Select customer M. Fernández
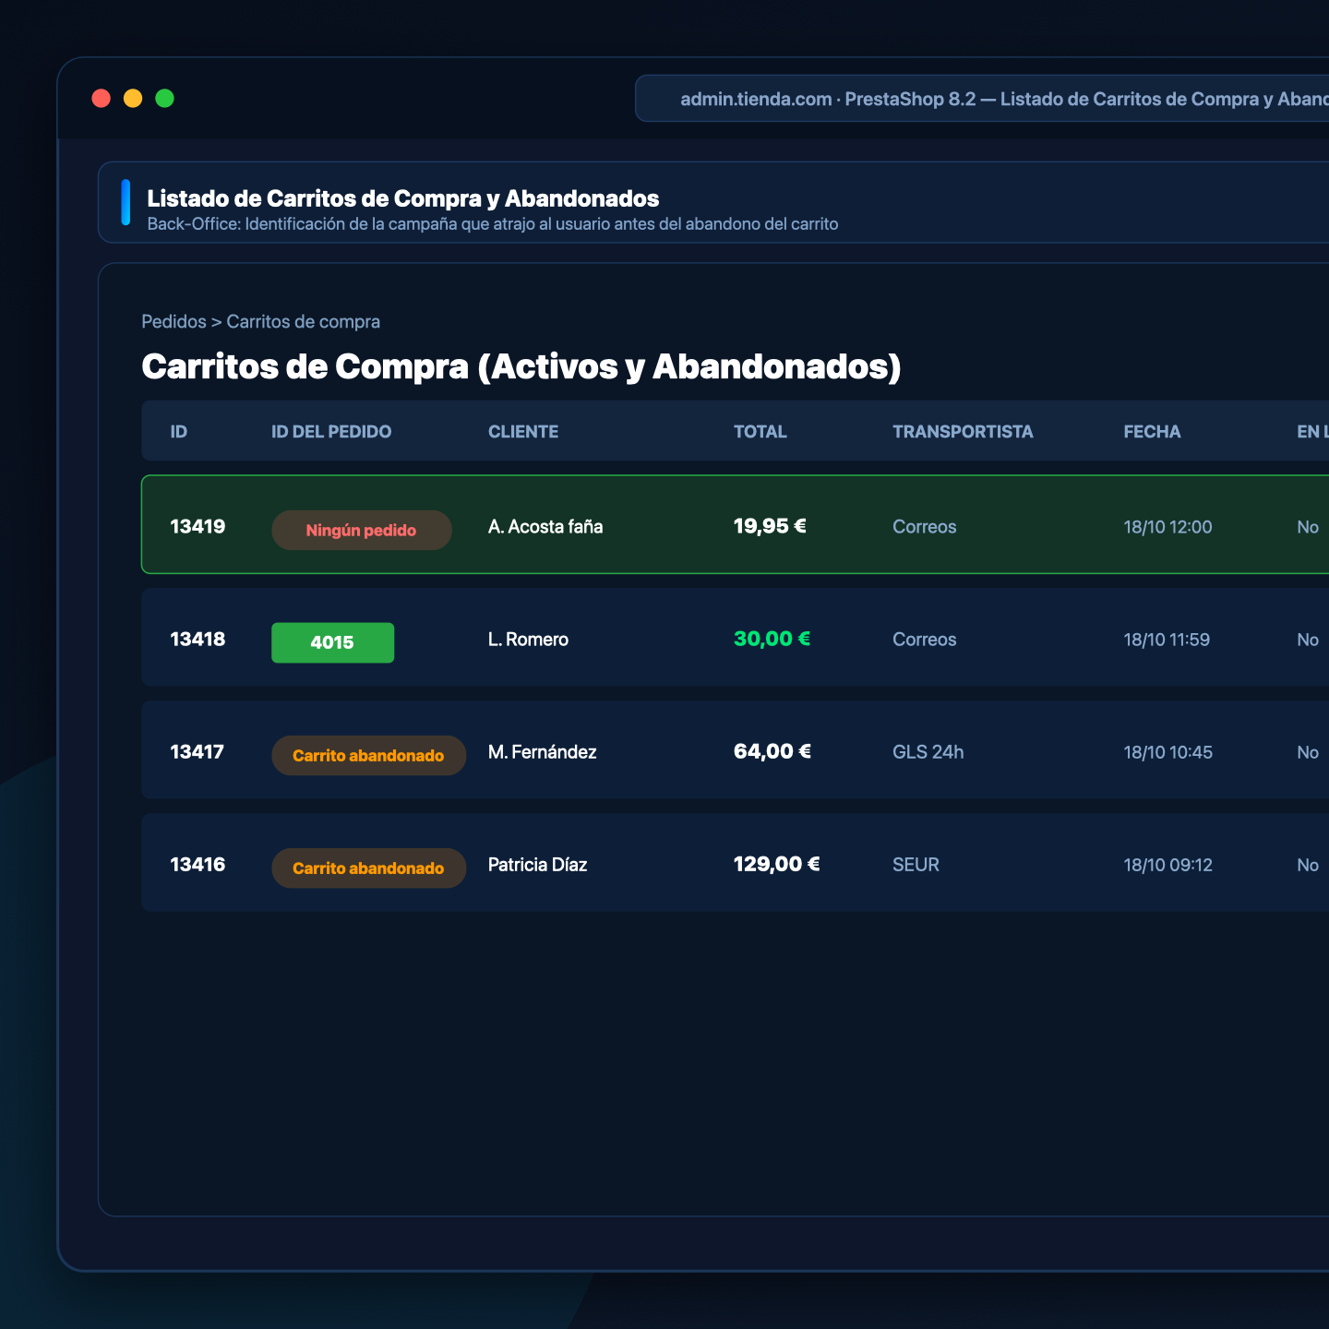Viewport: 1329px width, 1329px height. [542, 752]
